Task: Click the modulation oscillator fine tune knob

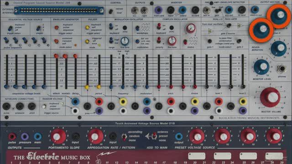Action: click(125, 41)
